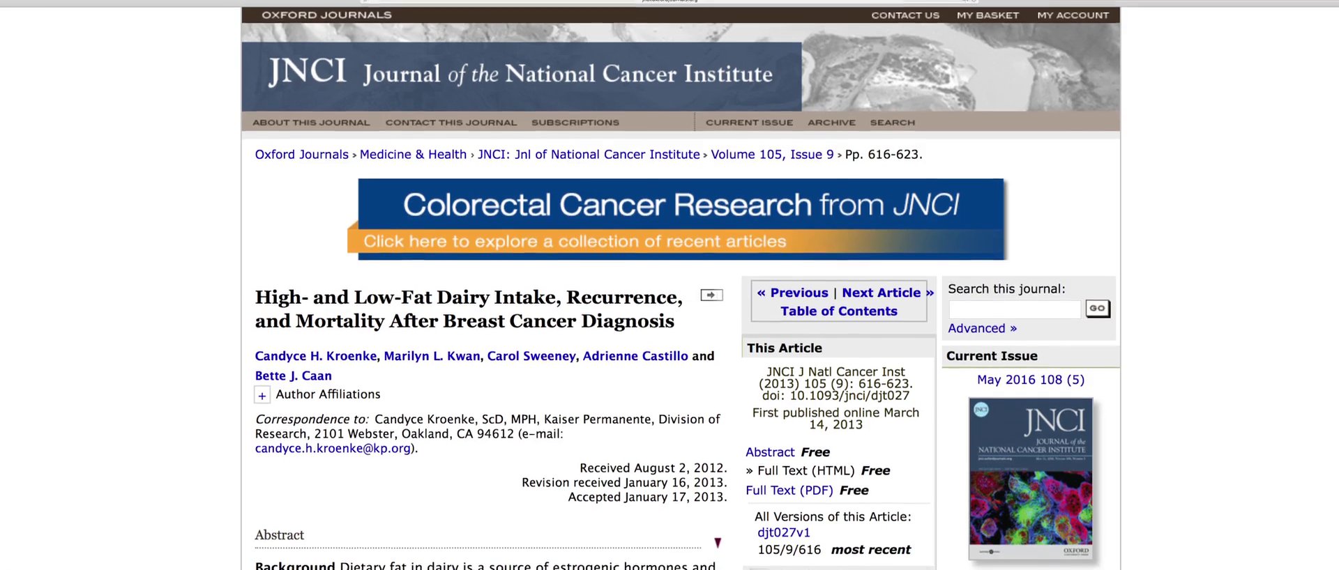Click the 'Pp. 616-623.' breadcrumb text

(884, 155)
